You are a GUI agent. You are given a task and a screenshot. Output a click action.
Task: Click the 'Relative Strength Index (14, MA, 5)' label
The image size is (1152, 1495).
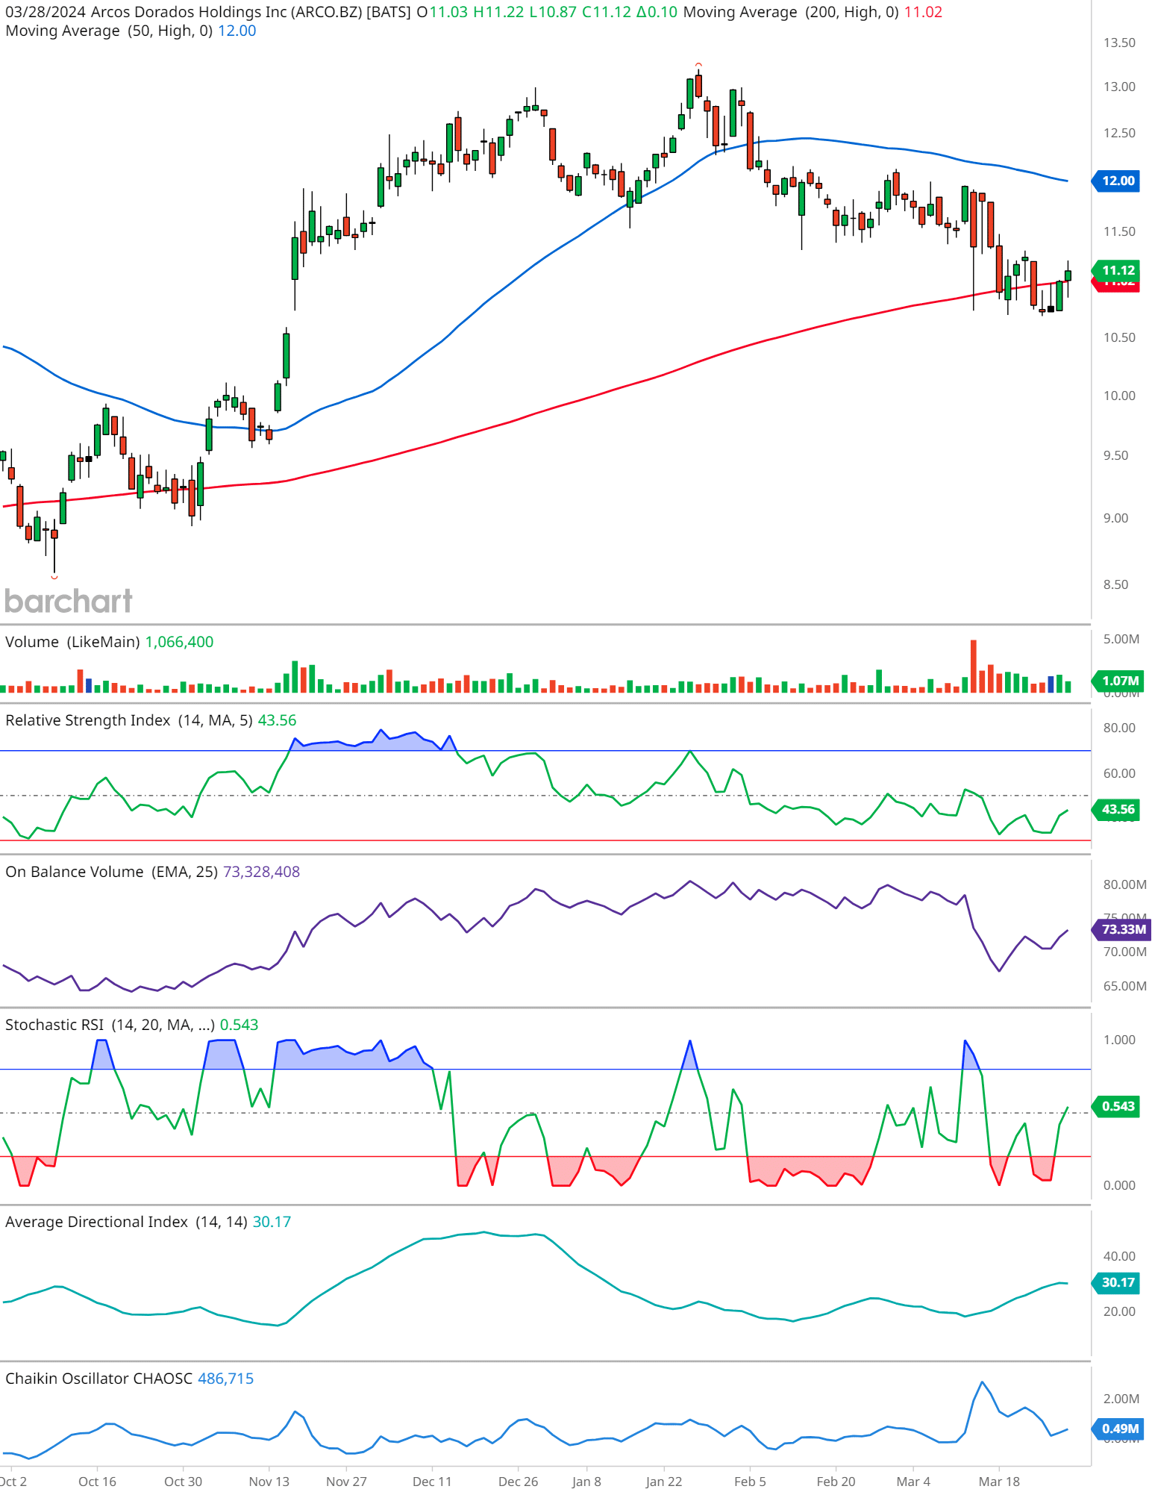pos(129,720)
